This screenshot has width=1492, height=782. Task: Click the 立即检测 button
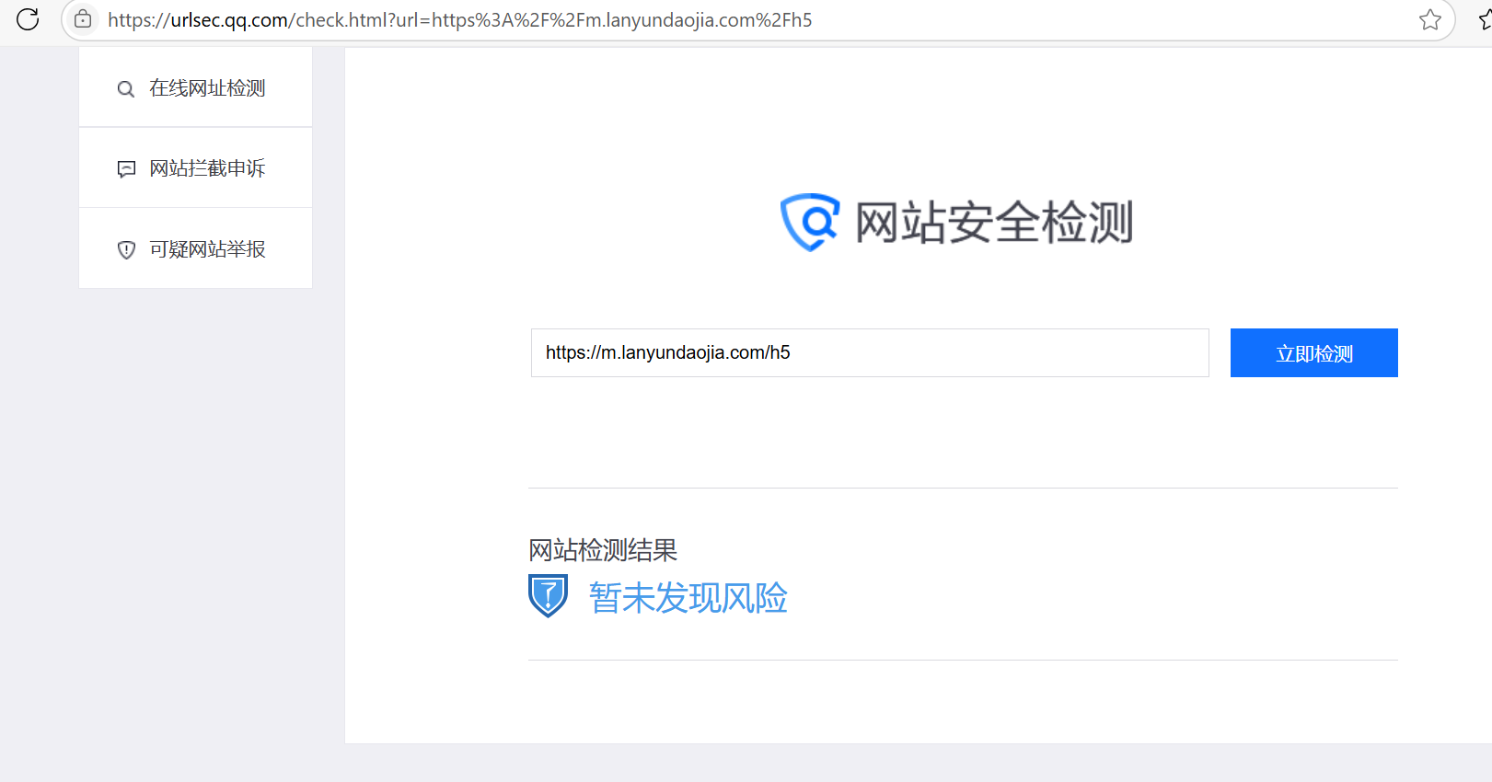(1313, 352)
